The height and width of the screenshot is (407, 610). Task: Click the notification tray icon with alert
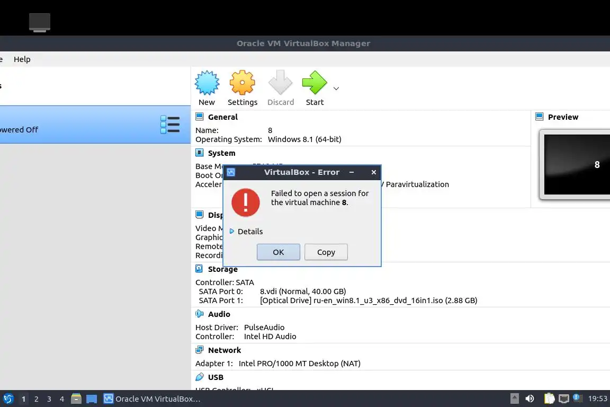[578, 398]
